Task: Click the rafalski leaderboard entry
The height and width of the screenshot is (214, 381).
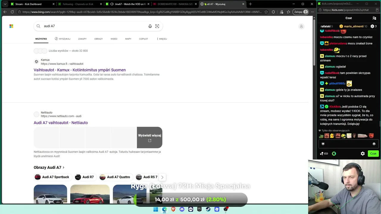Action: (327, 26)
